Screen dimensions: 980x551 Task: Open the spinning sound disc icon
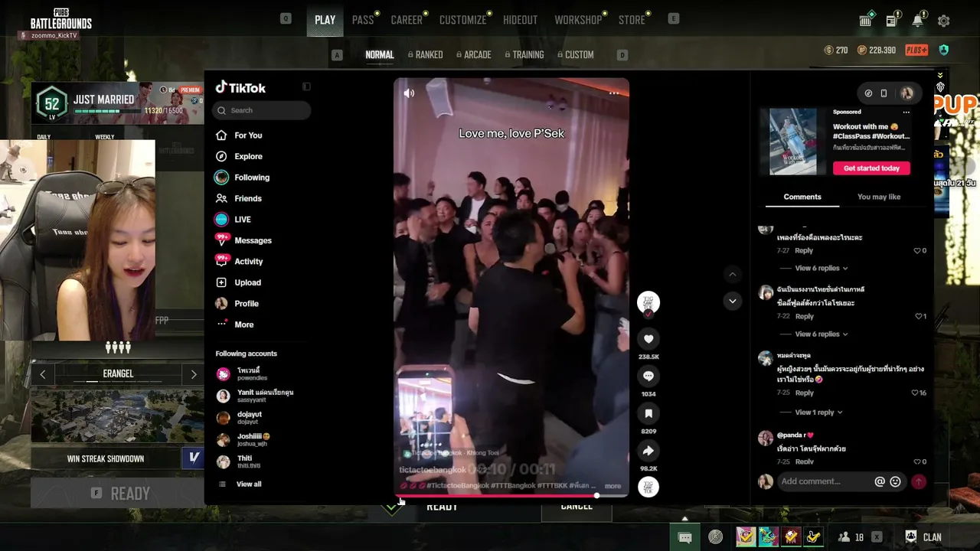point(648,487)
